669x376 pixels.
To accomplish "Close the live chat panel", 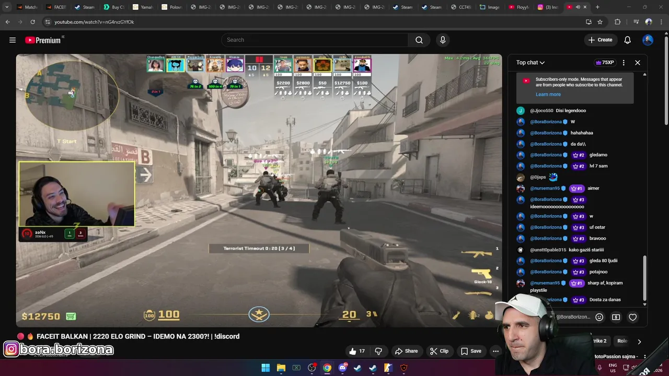I will (638, 63).
